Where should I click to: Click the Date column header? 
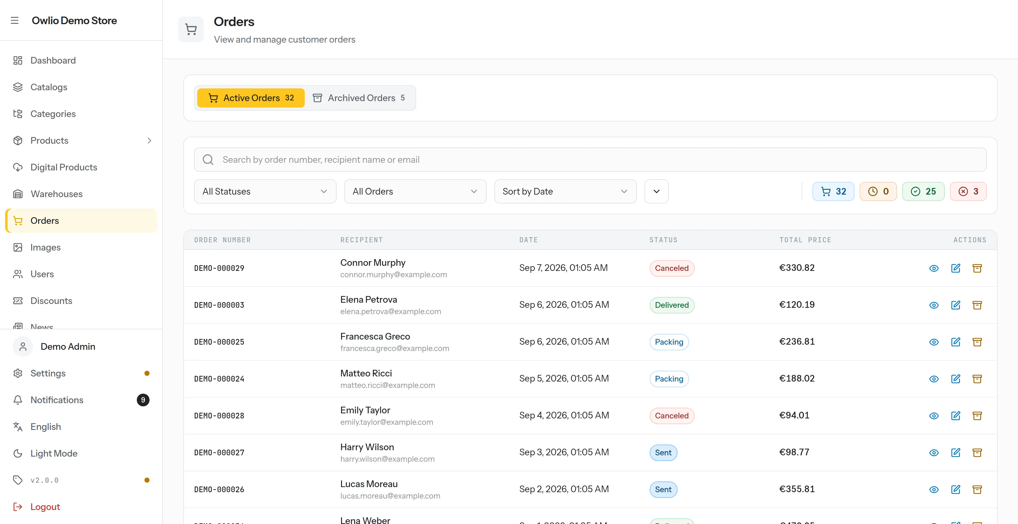[x=528, y=240]
